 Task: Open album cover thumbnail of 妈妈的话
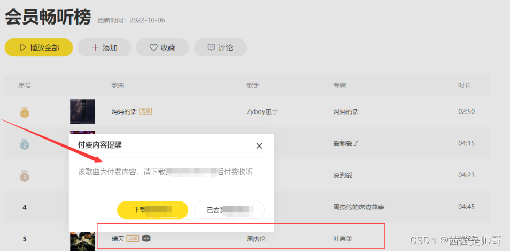(82, 111)
